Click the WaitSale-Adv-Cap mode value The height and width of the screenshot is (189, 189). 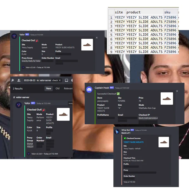147,108
